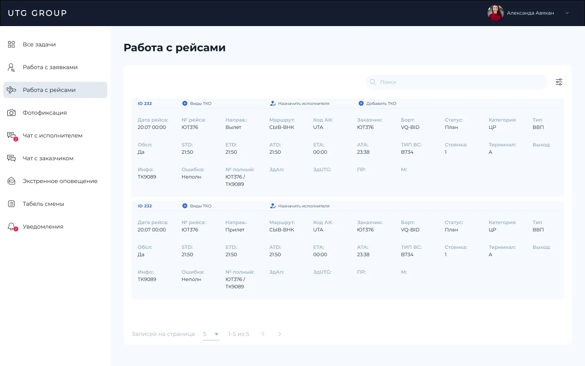The image size is (585, 366).
Task: Click the Поиск search input field
Action: tap(457, 82)
